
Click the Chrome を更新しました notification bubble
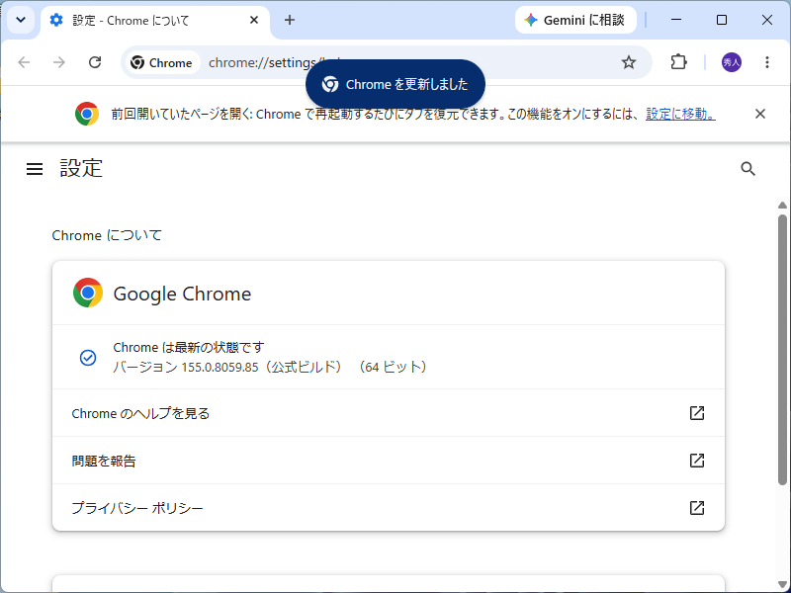(x=395, y=84)
